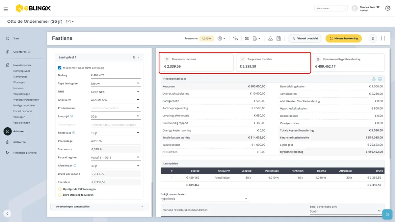Click the four-loop command icon in toolbar
Viewport: 395px width, 222px height.
(247, 38)
